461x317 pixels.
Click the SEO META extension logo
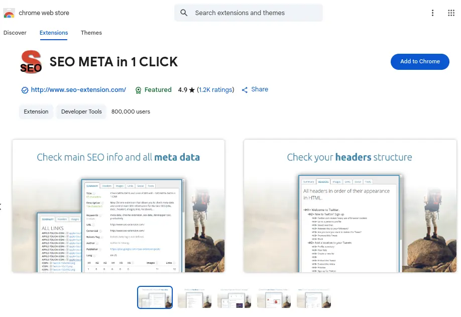(x=31, y=62)
